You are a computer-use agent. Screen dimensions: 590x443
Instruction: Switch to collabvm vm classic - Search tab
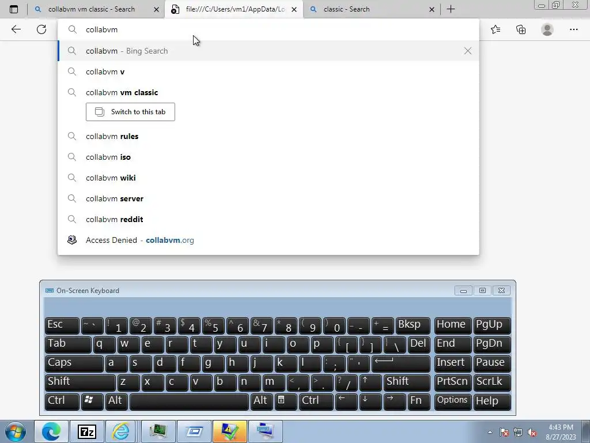pos(92,9)
